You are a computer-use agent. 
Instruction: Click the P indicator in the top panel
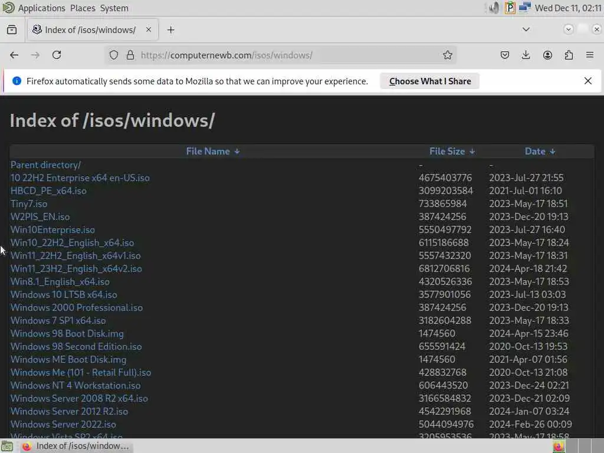[x=510, y=8]
